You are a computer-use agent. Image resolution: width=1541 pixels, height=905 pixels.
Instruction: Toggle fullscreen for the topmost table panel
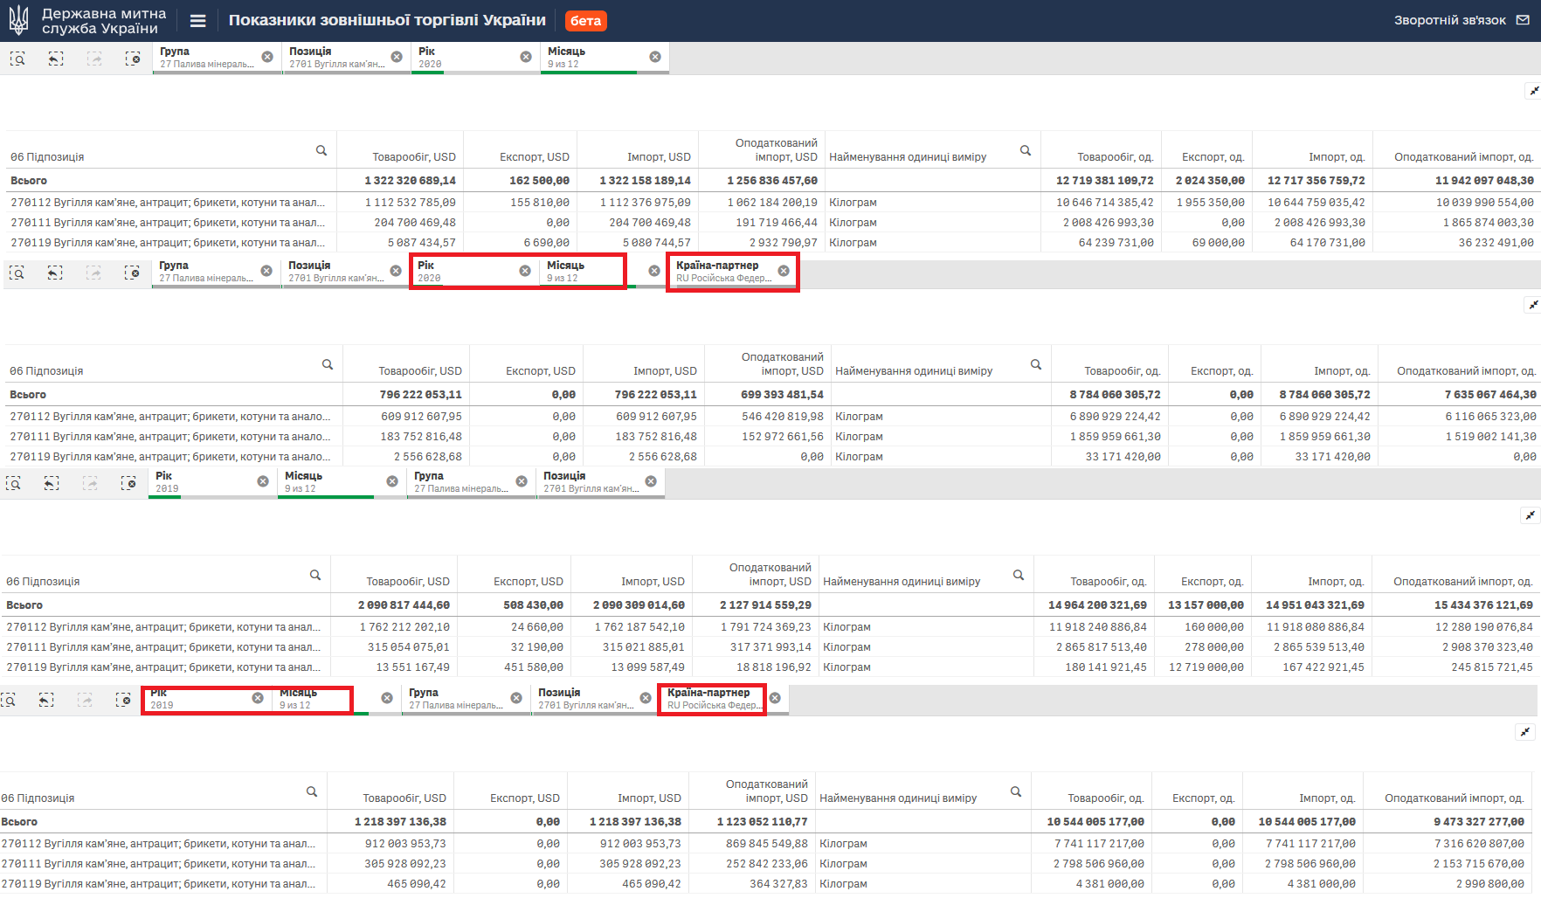pyautogui.click(x=1533, y=91)
